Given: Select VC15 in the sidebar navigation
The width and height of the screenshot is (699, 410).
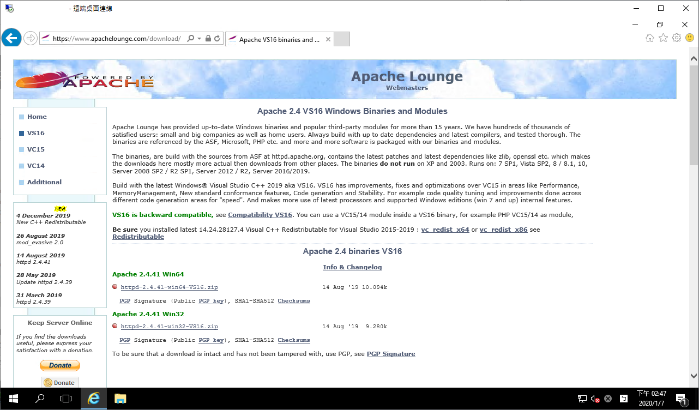Looking at the screenshot, I should (35, 149).
